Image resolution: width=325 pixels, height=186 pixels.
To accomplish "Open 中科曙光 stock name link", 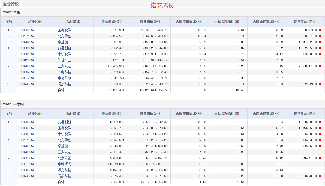I will 64,164.
